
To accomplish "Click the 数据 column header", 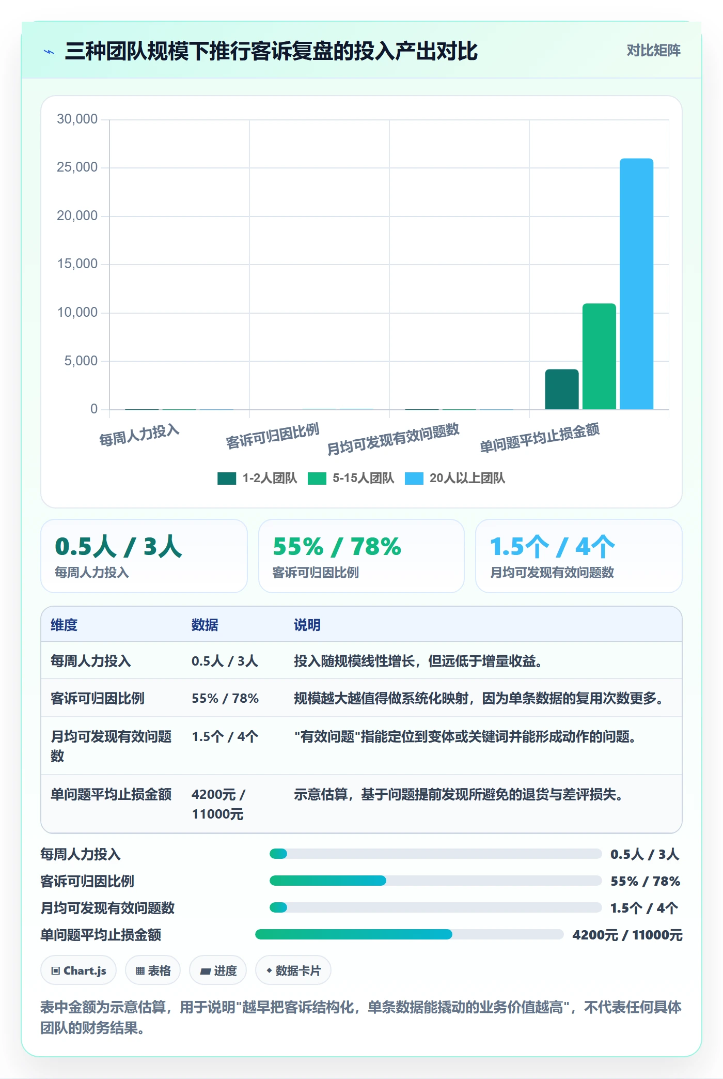I will coord(205,625).
